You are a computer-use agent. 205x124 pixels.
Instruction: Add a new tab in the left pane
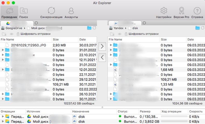coord(36,23)
